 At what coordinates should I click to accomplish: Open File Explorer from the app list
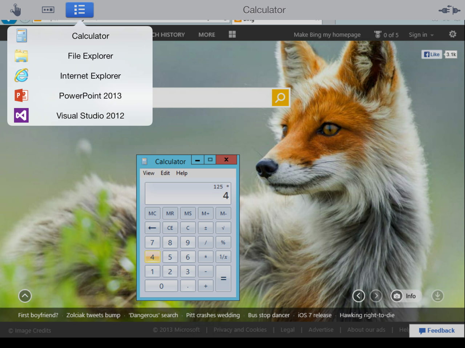click(90, 56)
